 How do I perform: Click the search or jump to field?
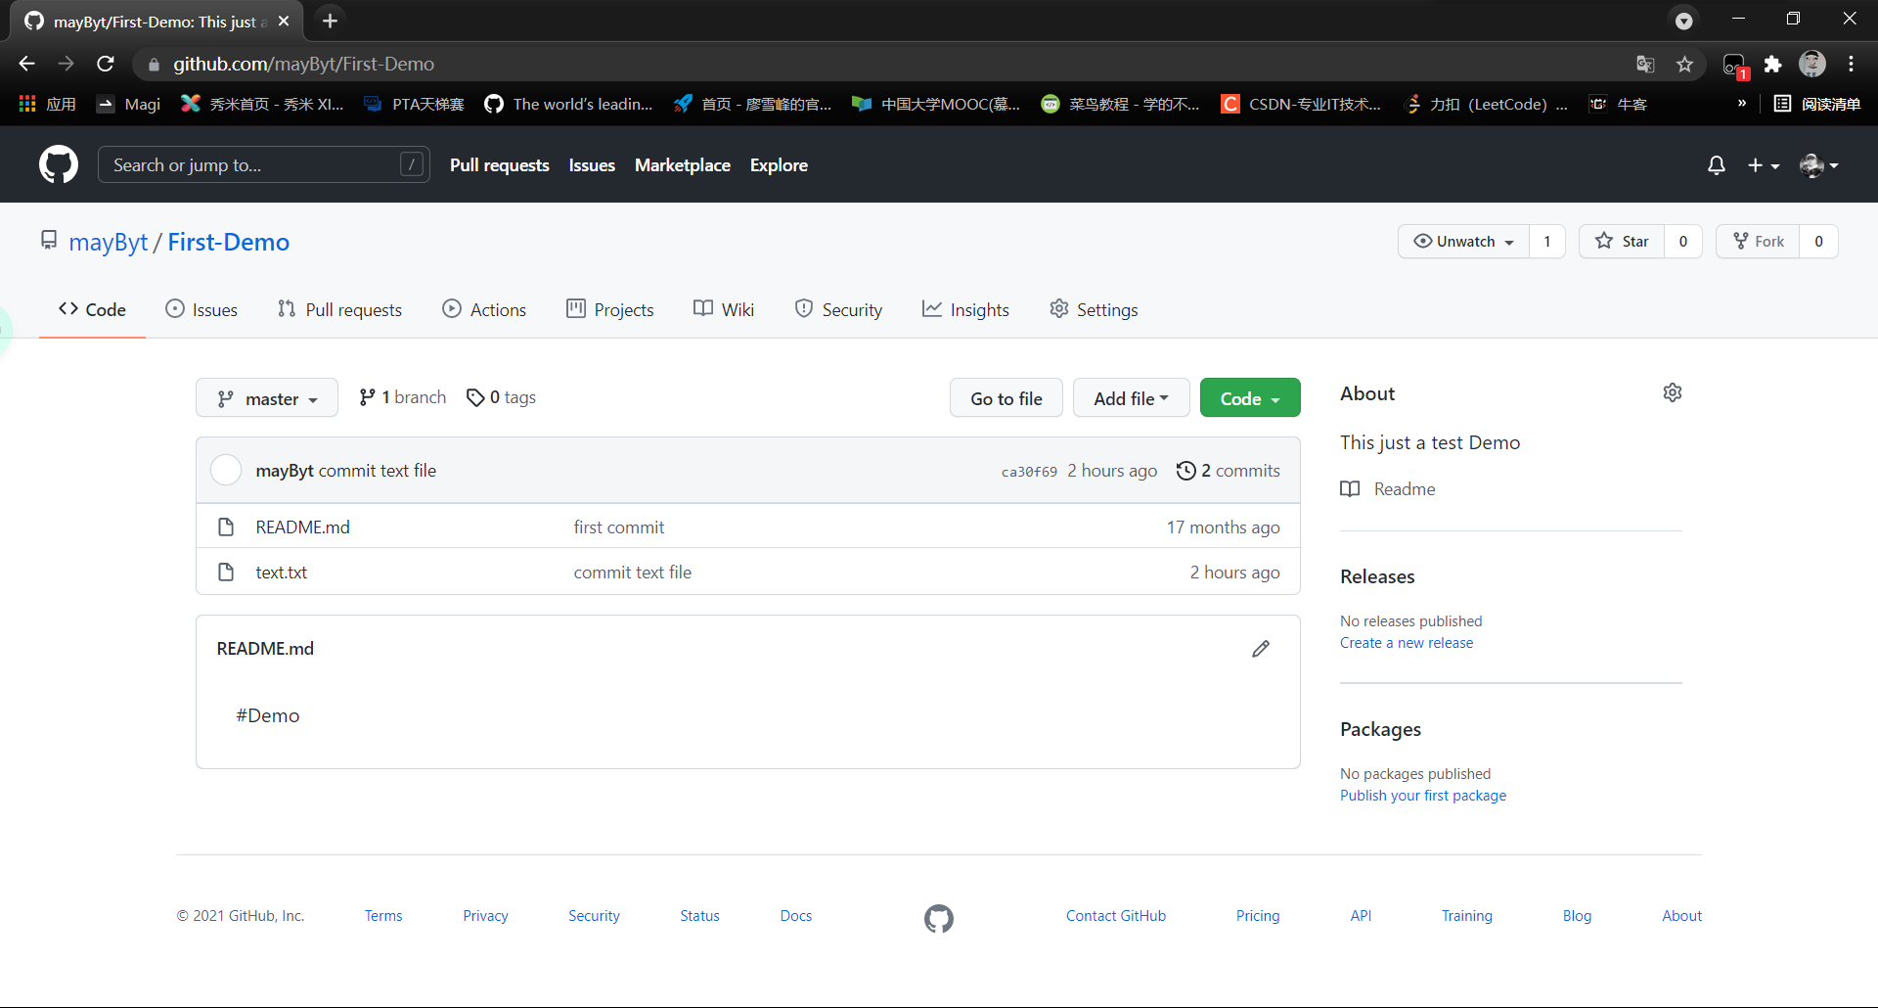(263, 164)
